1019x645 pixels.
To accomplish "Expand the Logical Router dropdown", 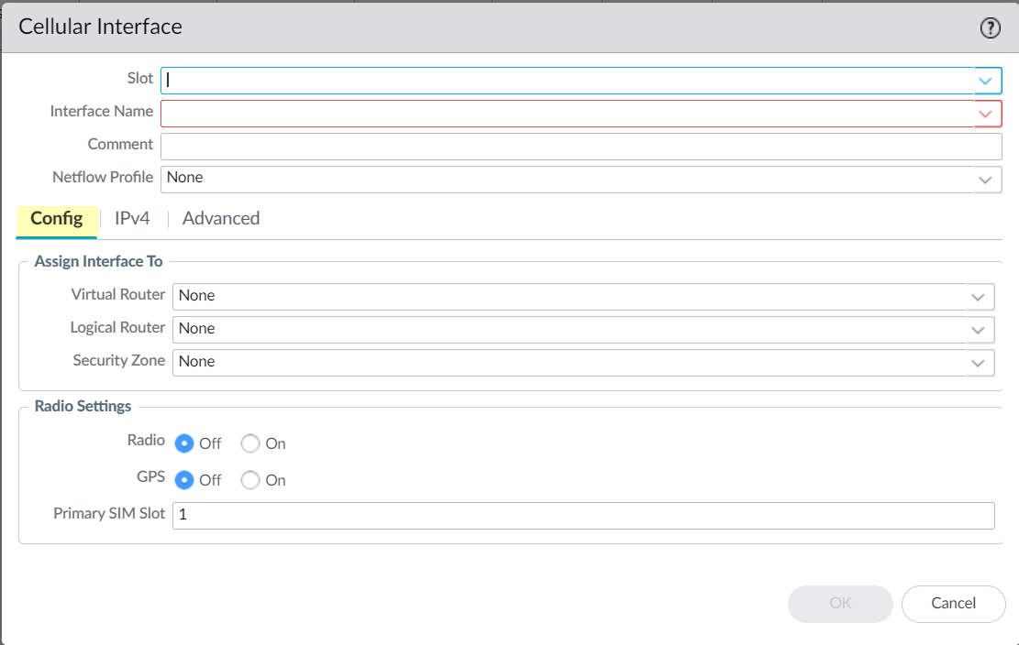I will pos(978,330).
